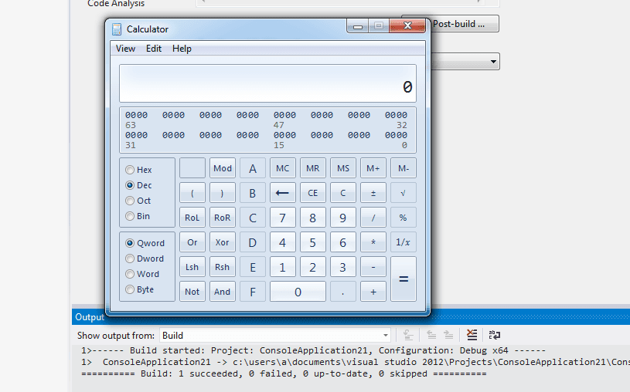Click the Clear All icon in Output toolbar

click(472, 335)
